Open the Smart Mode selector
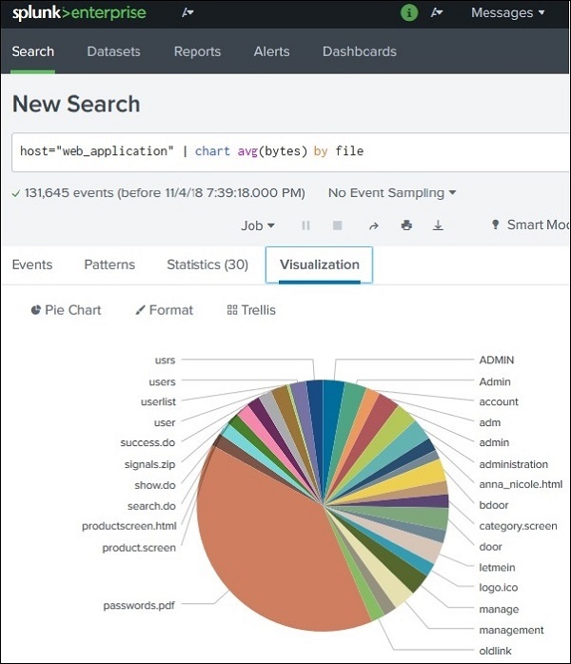This screenshot has width=571, height=664. [530, 225]
